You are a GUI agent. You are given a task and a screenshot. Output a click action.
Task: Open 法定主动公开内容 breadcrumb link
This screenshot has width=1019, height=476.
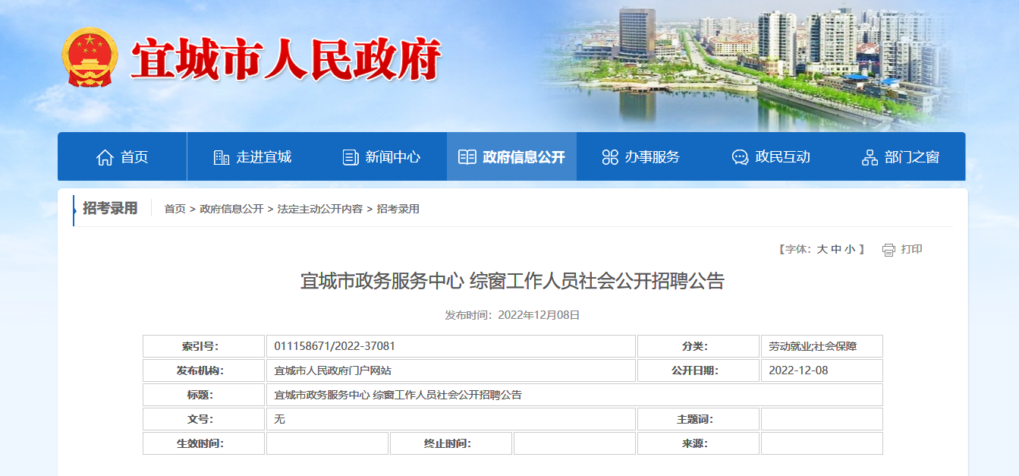[x=319, y=209]
